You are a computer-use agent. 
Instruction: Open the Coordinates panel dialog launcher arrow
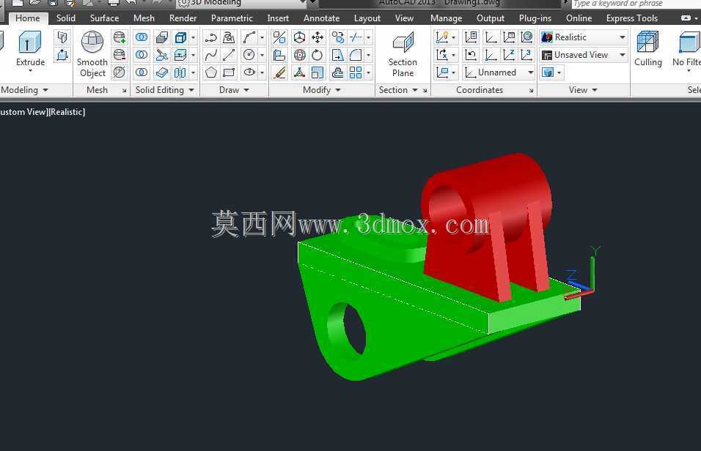pyautogui.click(x=531, y=91)
